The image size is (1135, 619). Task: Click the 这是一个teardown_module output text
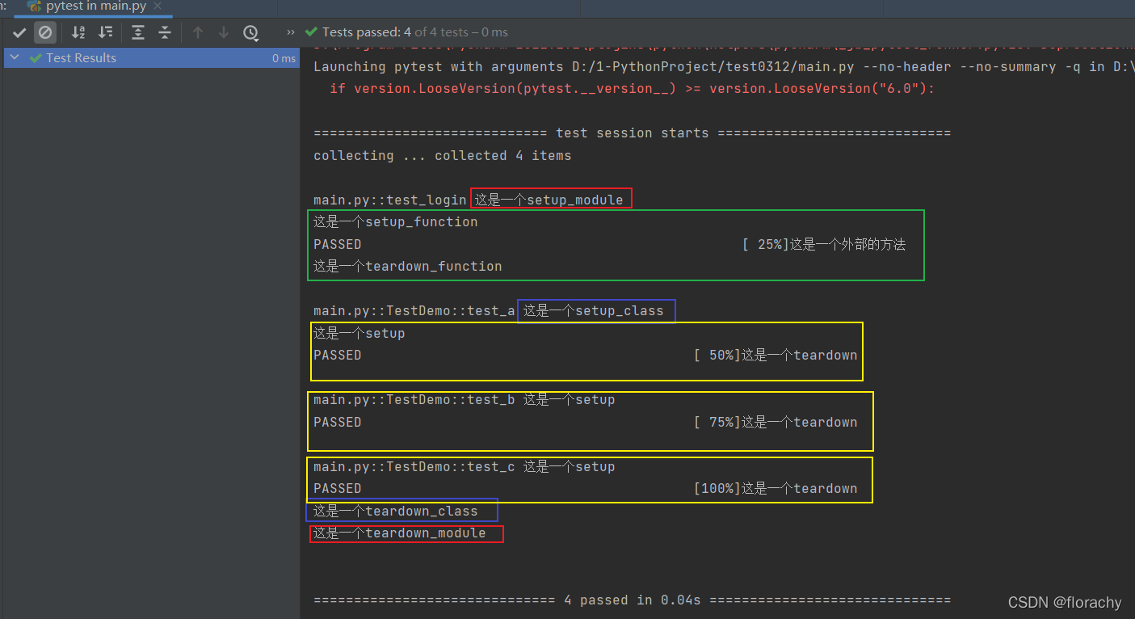point(400,533)
